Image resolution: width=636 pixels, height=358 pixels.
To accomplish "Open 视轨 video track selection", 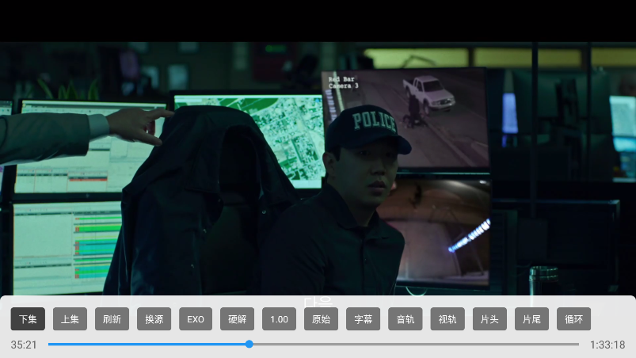I will [447, 319].
